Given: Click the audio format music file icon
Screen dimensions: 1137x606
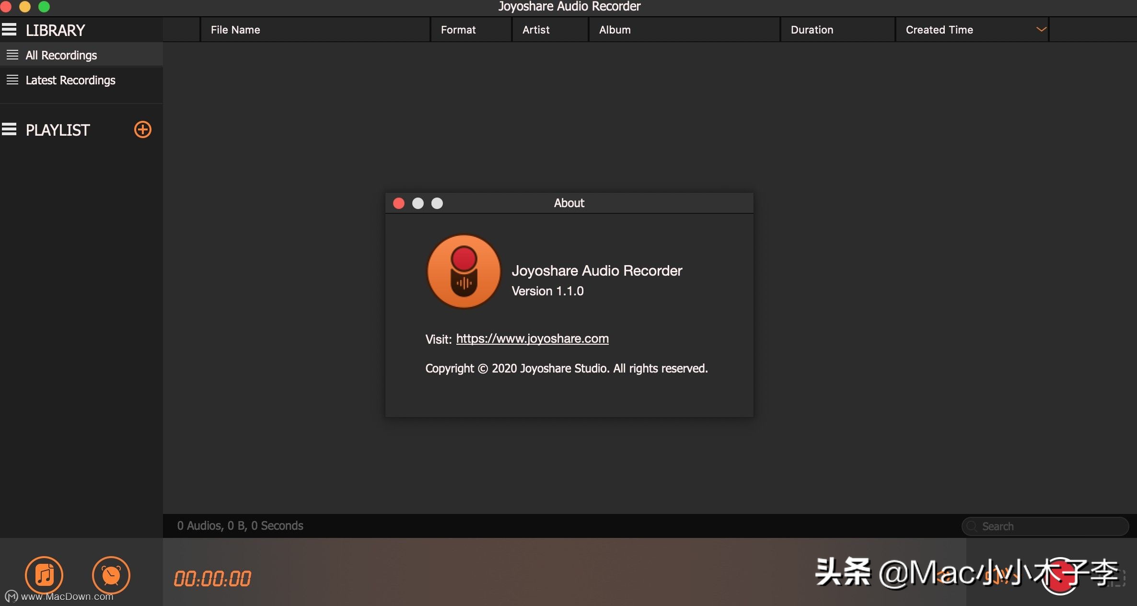Looking at the screenshot, I should [x=44, y=575].
